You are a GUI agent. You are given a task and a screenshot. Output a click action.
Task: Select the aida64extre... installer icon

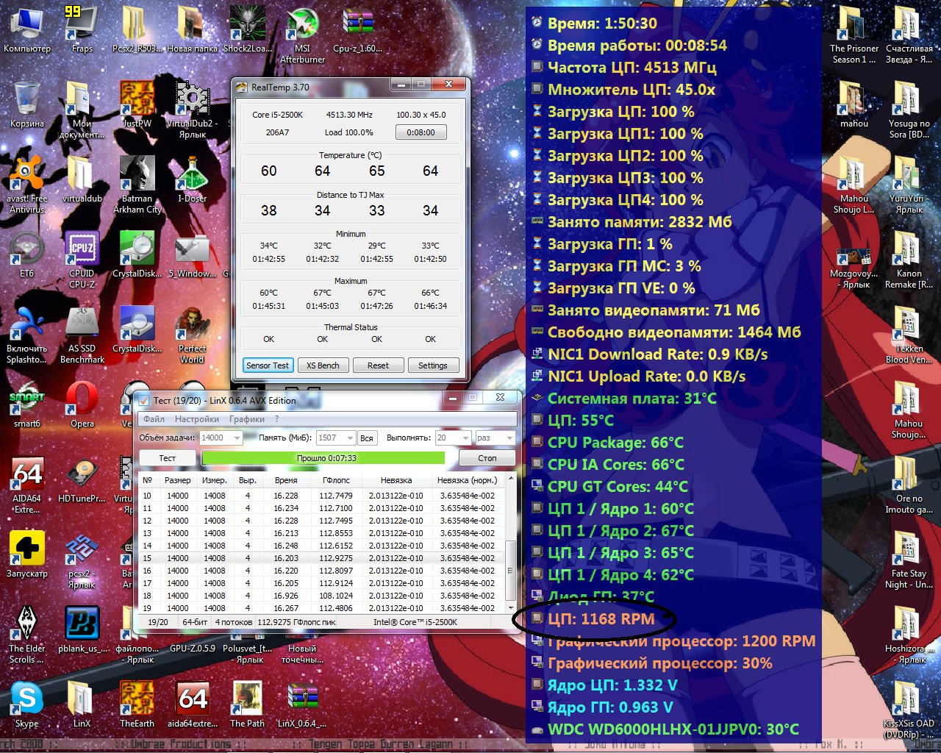pyautogui.click(x=193, y=704)
